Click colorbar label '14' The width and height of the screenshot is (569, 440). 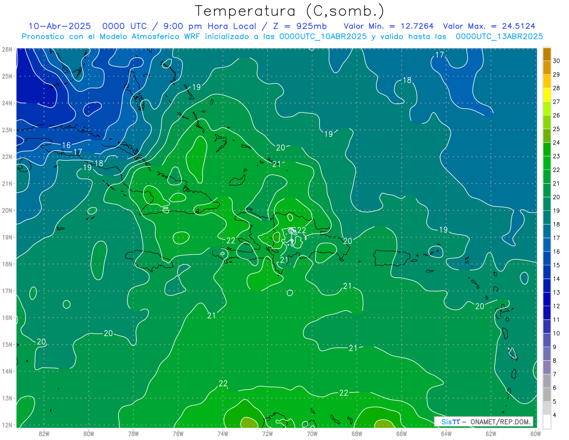pos(557,279)
